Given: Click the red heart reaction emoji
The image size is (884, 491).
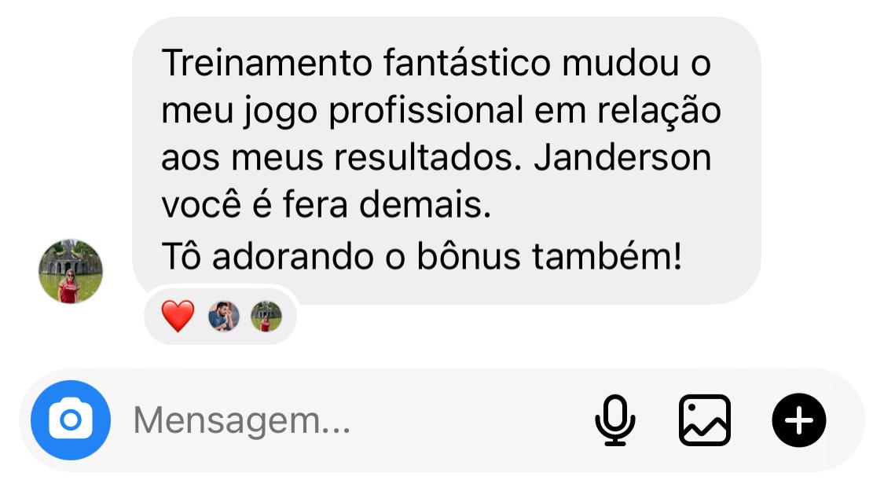Looking at the screenshot, I should (178, 316).
